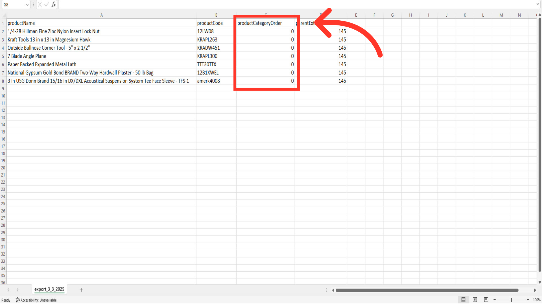Screen dimensions: 542x305
Task: Click the Insert Function fx icon
Action: point(53,5)
